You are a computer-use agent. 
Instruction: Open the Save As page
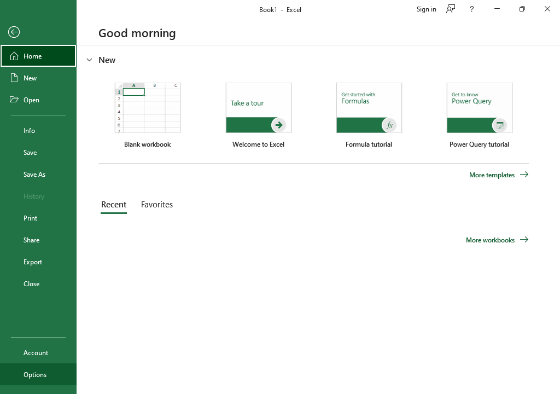pyautogui.click(x=38, y=175)
